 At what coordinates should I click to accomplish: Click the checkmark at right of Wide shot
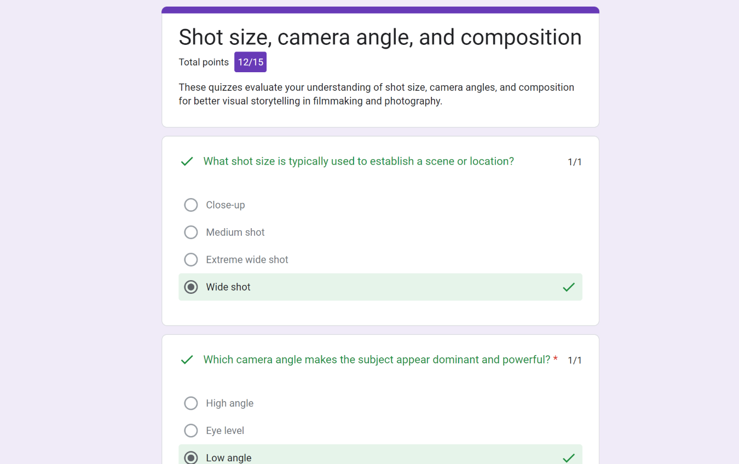click(x=569, y=287)
